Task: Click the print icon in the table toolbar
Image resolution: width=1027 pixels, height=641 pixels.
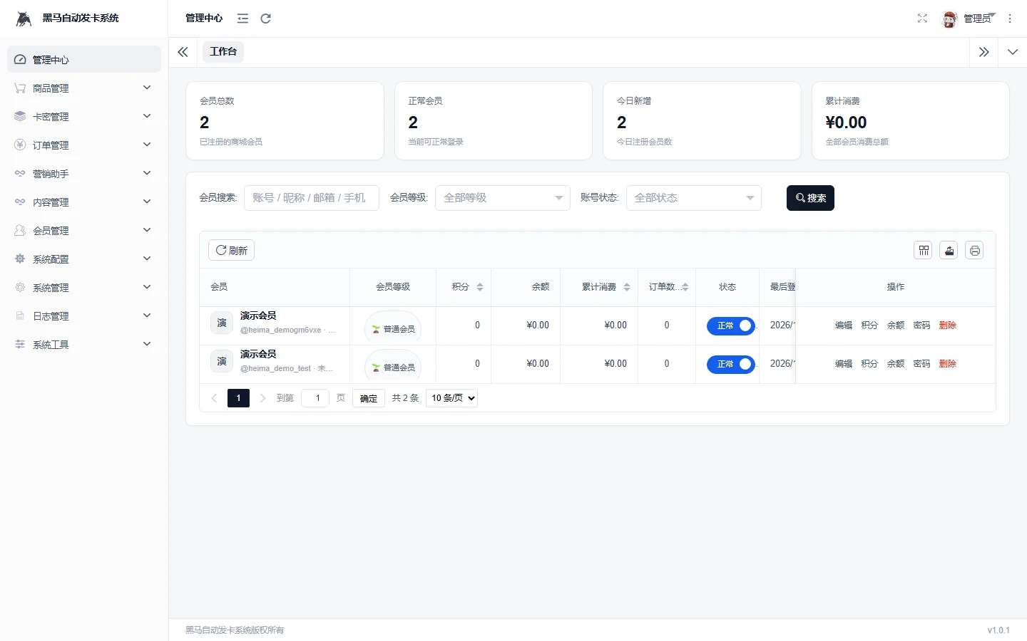Action: tap(975, 250)
